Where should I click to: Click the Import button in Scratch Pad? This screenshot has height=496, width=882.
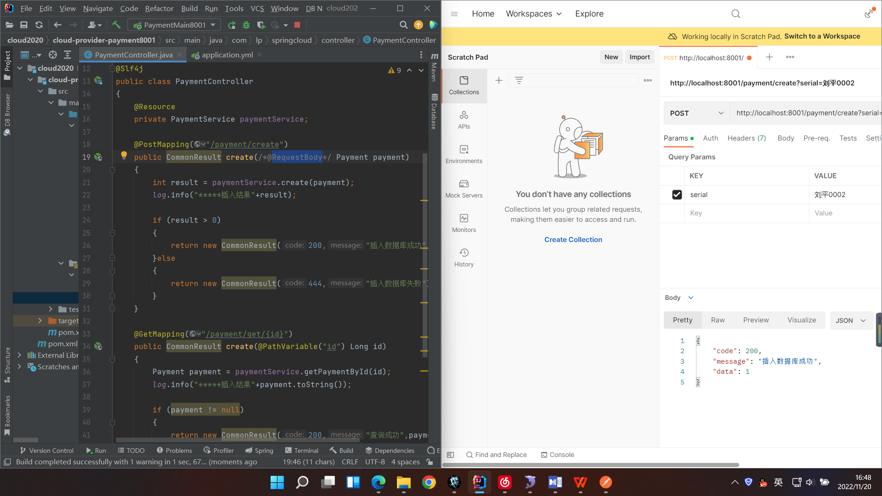tap(639, 57)
